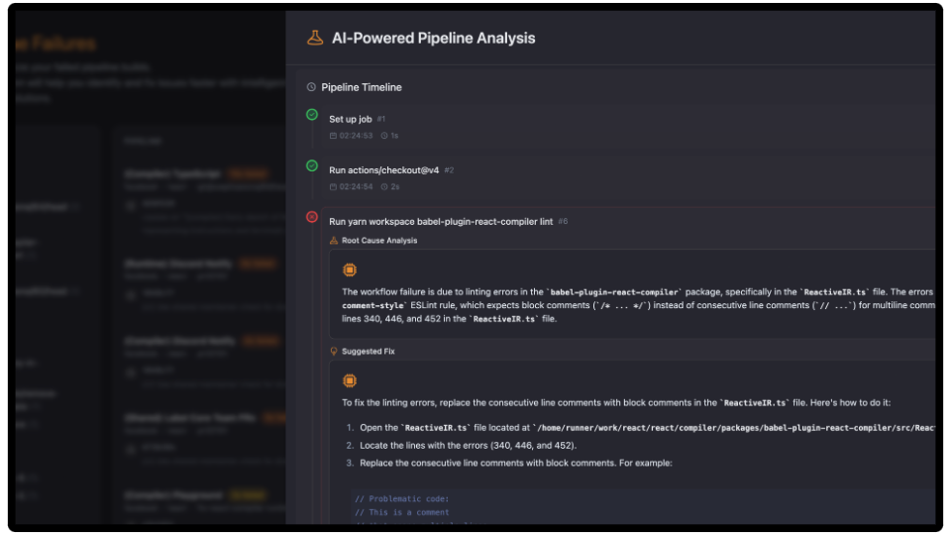Screen dimensions: 951x535
Task: Select the Root Cause Analysis section label
Action: click(379, 241)
